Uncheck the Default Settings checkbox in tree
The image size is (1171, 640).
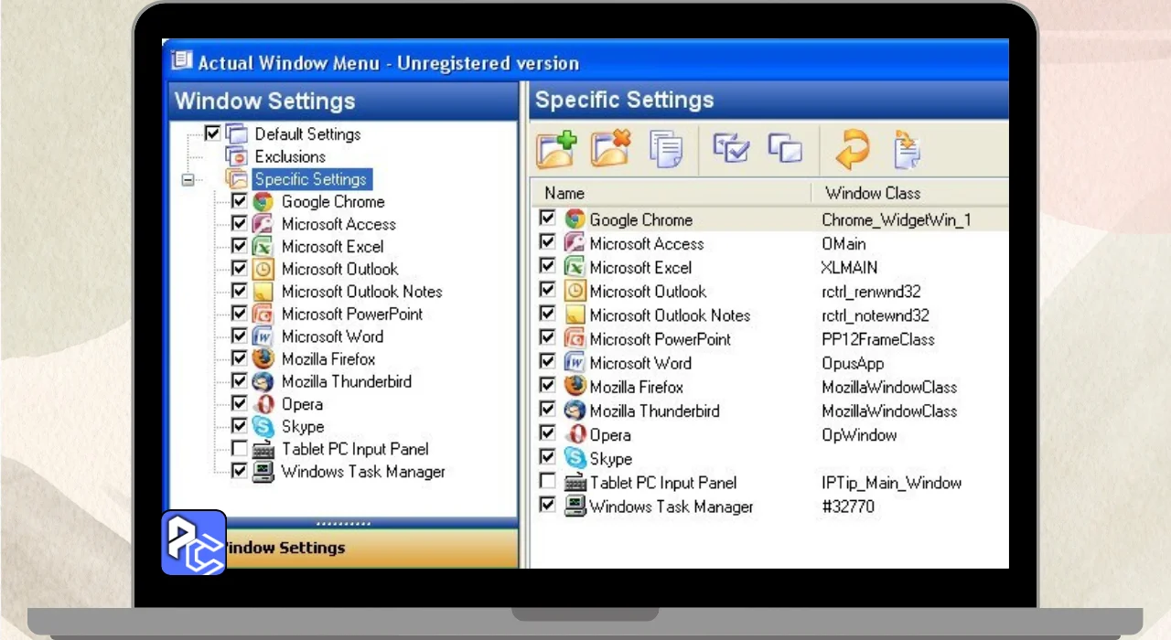tap(212, 133)
